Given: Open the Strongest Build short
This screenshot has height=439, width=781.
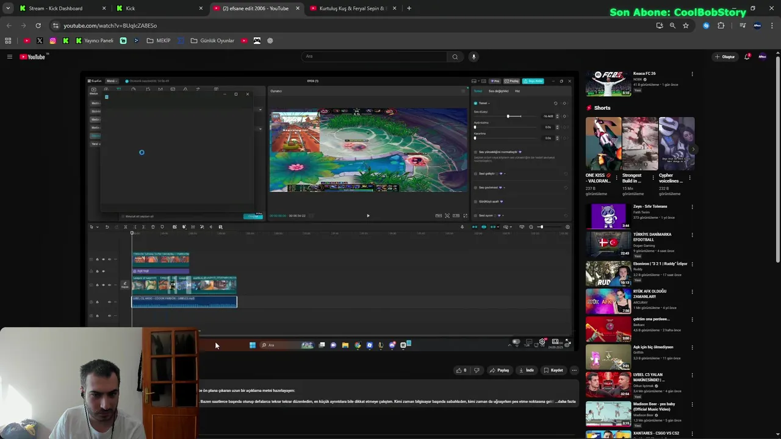Looking at the screenshot, I should [x=640, y=143].
